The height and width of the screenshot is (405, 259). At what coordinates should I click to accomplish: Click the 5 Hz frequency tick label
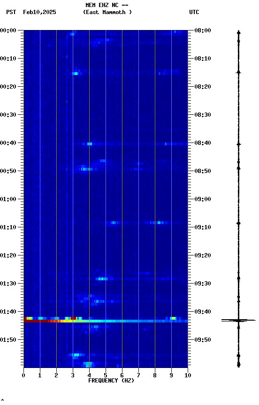106,375
